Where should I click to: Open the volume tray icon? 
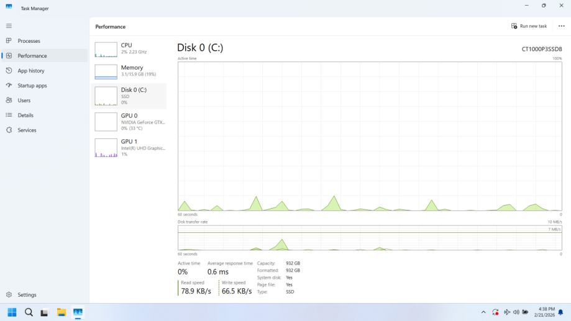pyautogui.click(x=516, y=312)
